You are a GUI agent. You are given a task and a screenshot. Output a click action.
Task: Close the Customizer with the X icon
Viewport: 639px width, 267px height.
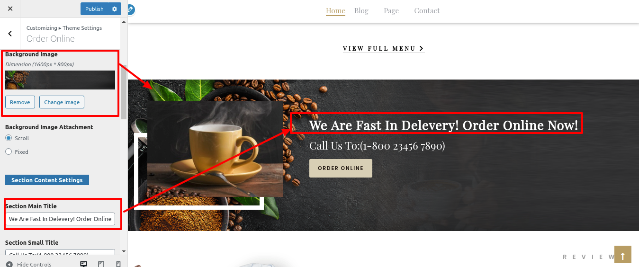click(10, 9)
